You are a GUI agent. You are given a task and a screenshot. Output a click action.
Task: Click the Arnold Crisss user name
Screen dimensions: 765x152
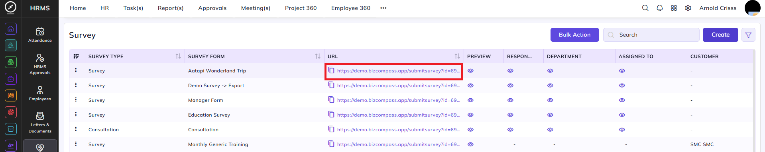pos(718,8)
